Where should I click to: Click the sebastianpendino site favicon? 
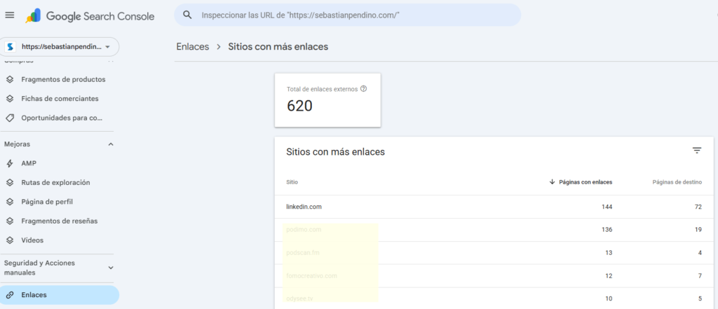click(11, 47)
